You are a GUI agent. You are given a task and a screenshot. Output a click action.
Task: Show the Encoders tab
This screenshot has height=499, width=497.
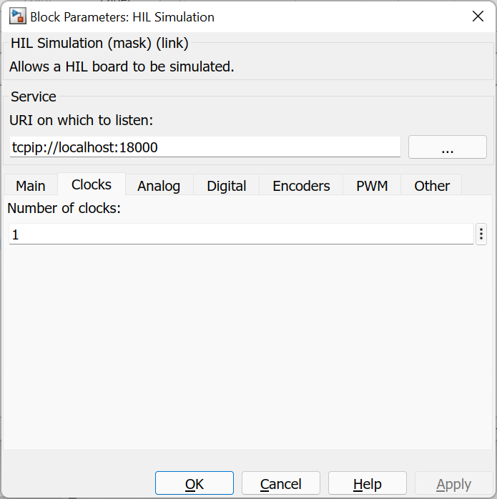point(301,186)
